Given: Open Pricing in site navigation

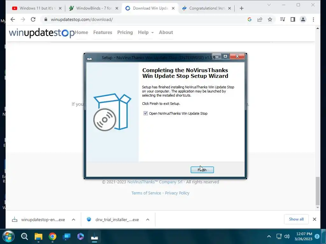Looking at the screenshot, I should [x=125, y=32].
